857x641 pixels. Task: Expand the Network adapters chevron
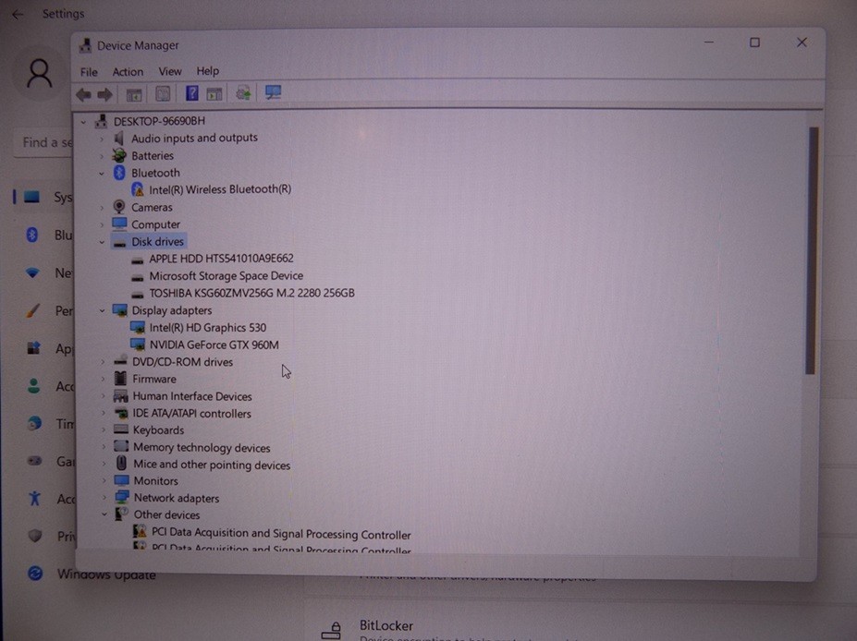coord(104,498)
